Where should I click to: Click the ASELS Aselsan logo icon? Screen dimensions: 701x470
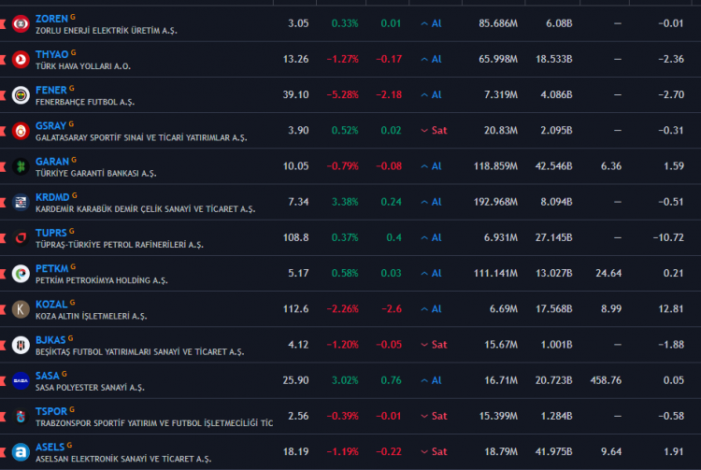click(x=21, y=452)
